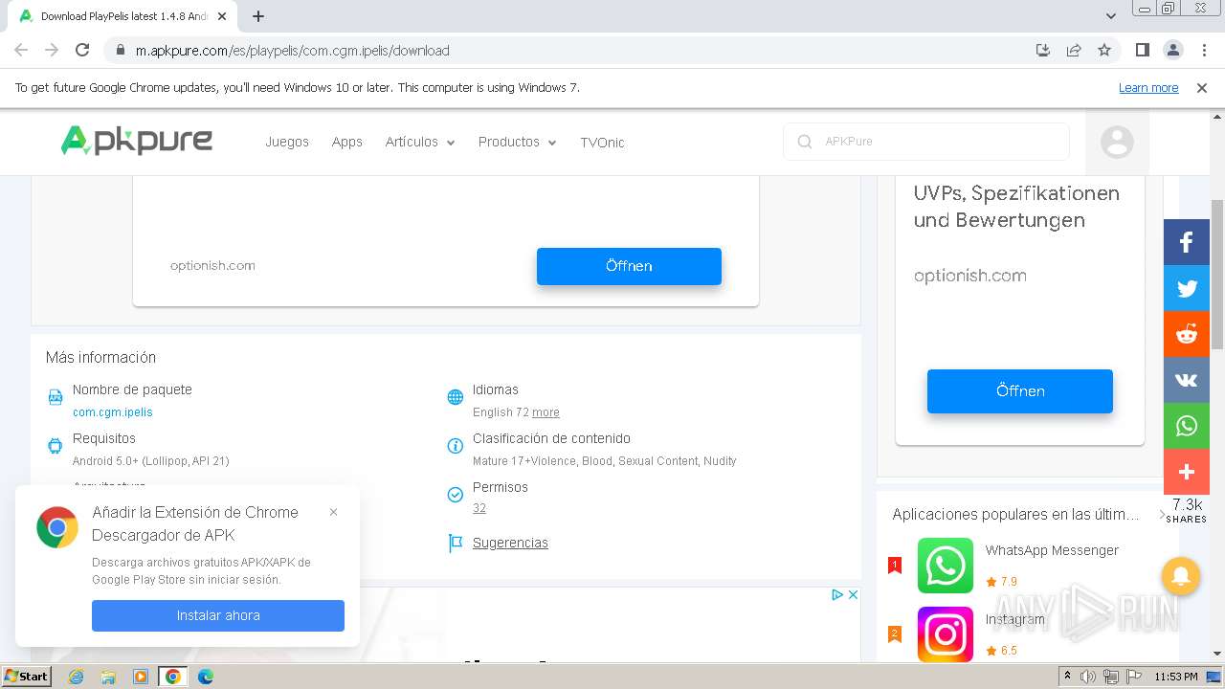Click the WhatsApp Messenger title

coord(1052,550)
